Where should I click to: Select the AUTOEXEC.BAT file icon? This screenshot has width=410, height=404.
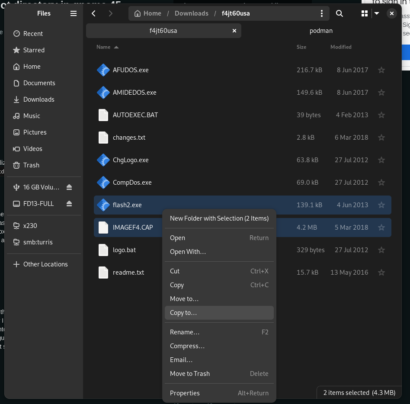coord(103,115)
